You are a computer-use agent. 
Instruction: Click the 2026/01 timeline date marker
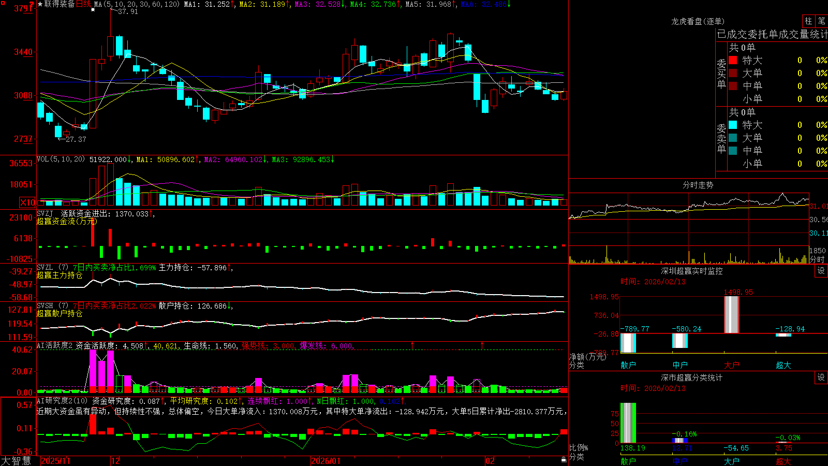coord(326,460)
